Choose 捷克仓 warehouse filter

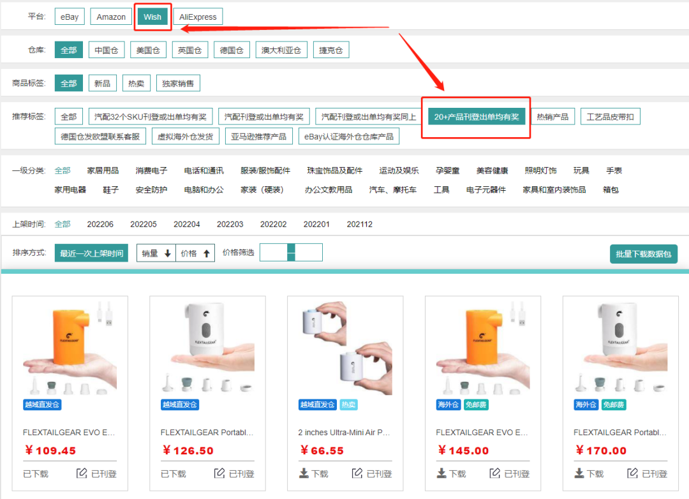pyautogui.click(x=331, y=50)
